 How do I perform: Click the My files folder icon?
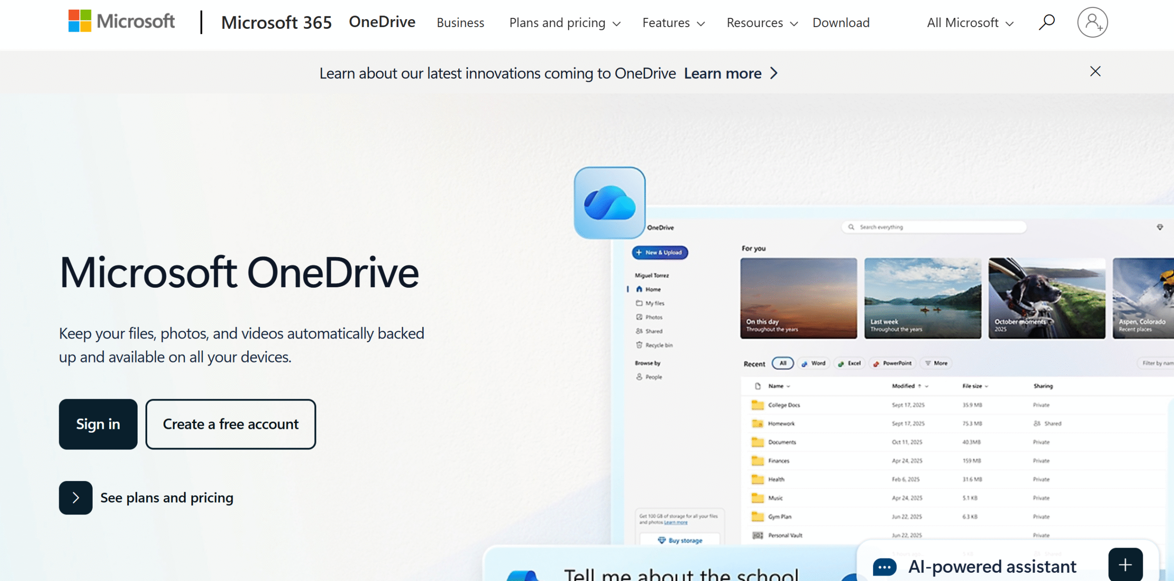639,303
